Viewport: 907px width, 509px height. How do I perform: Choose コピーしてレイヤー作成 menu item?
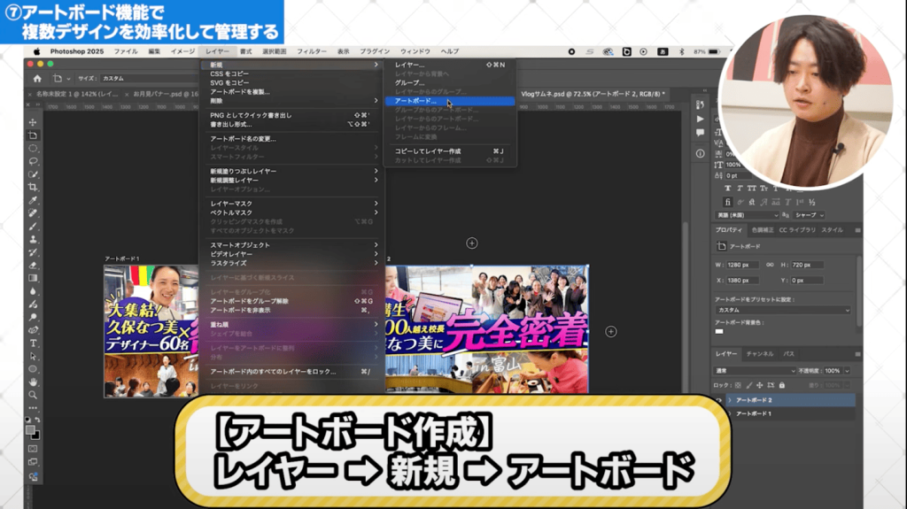point(449,151)
